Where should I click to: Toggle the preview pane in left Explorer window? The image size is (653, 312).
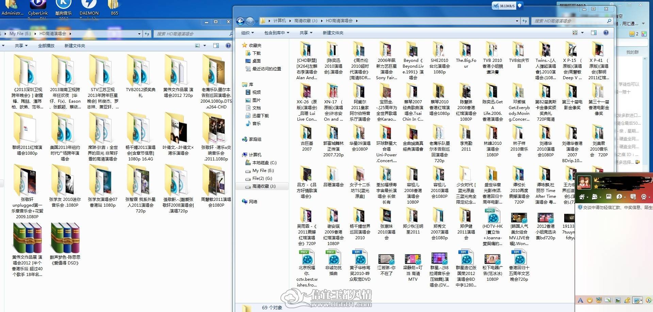point(216,46)
